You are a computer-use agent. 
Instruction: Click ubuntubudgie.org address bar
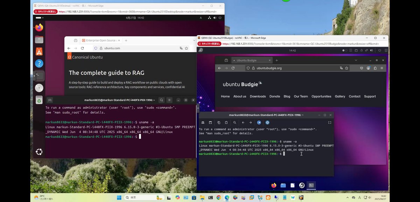(x=297, y=68)
